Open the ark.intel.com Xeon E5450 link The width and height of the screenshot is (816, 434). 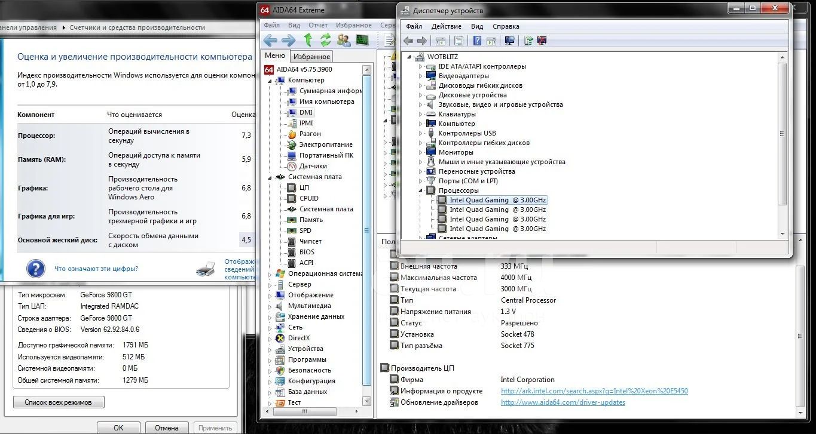pyautogui.click(x=594, y=391)
